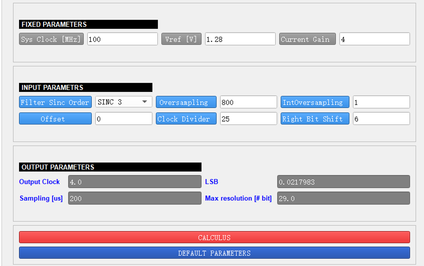Select the Clock Divider field showing 25
The image size is (424, 266).
[x=248, y=119]
